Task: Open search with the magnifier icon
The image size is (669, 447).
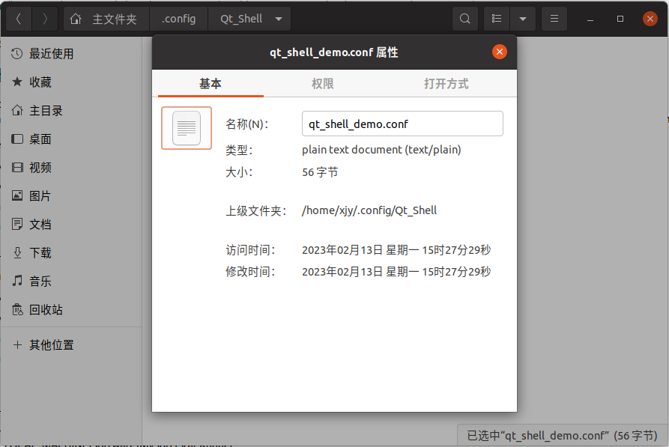Action: (465, 19)
